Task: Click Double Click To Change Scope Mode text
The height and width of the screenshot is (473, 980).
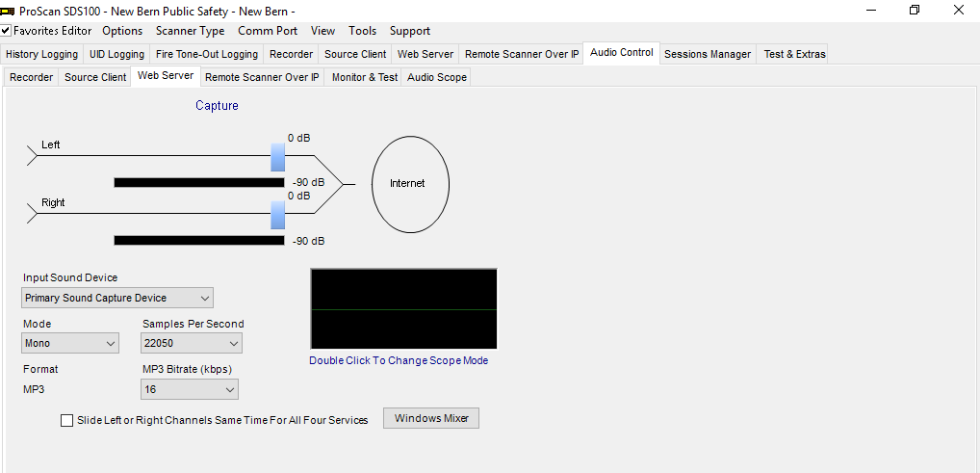Action: [399, 361]
